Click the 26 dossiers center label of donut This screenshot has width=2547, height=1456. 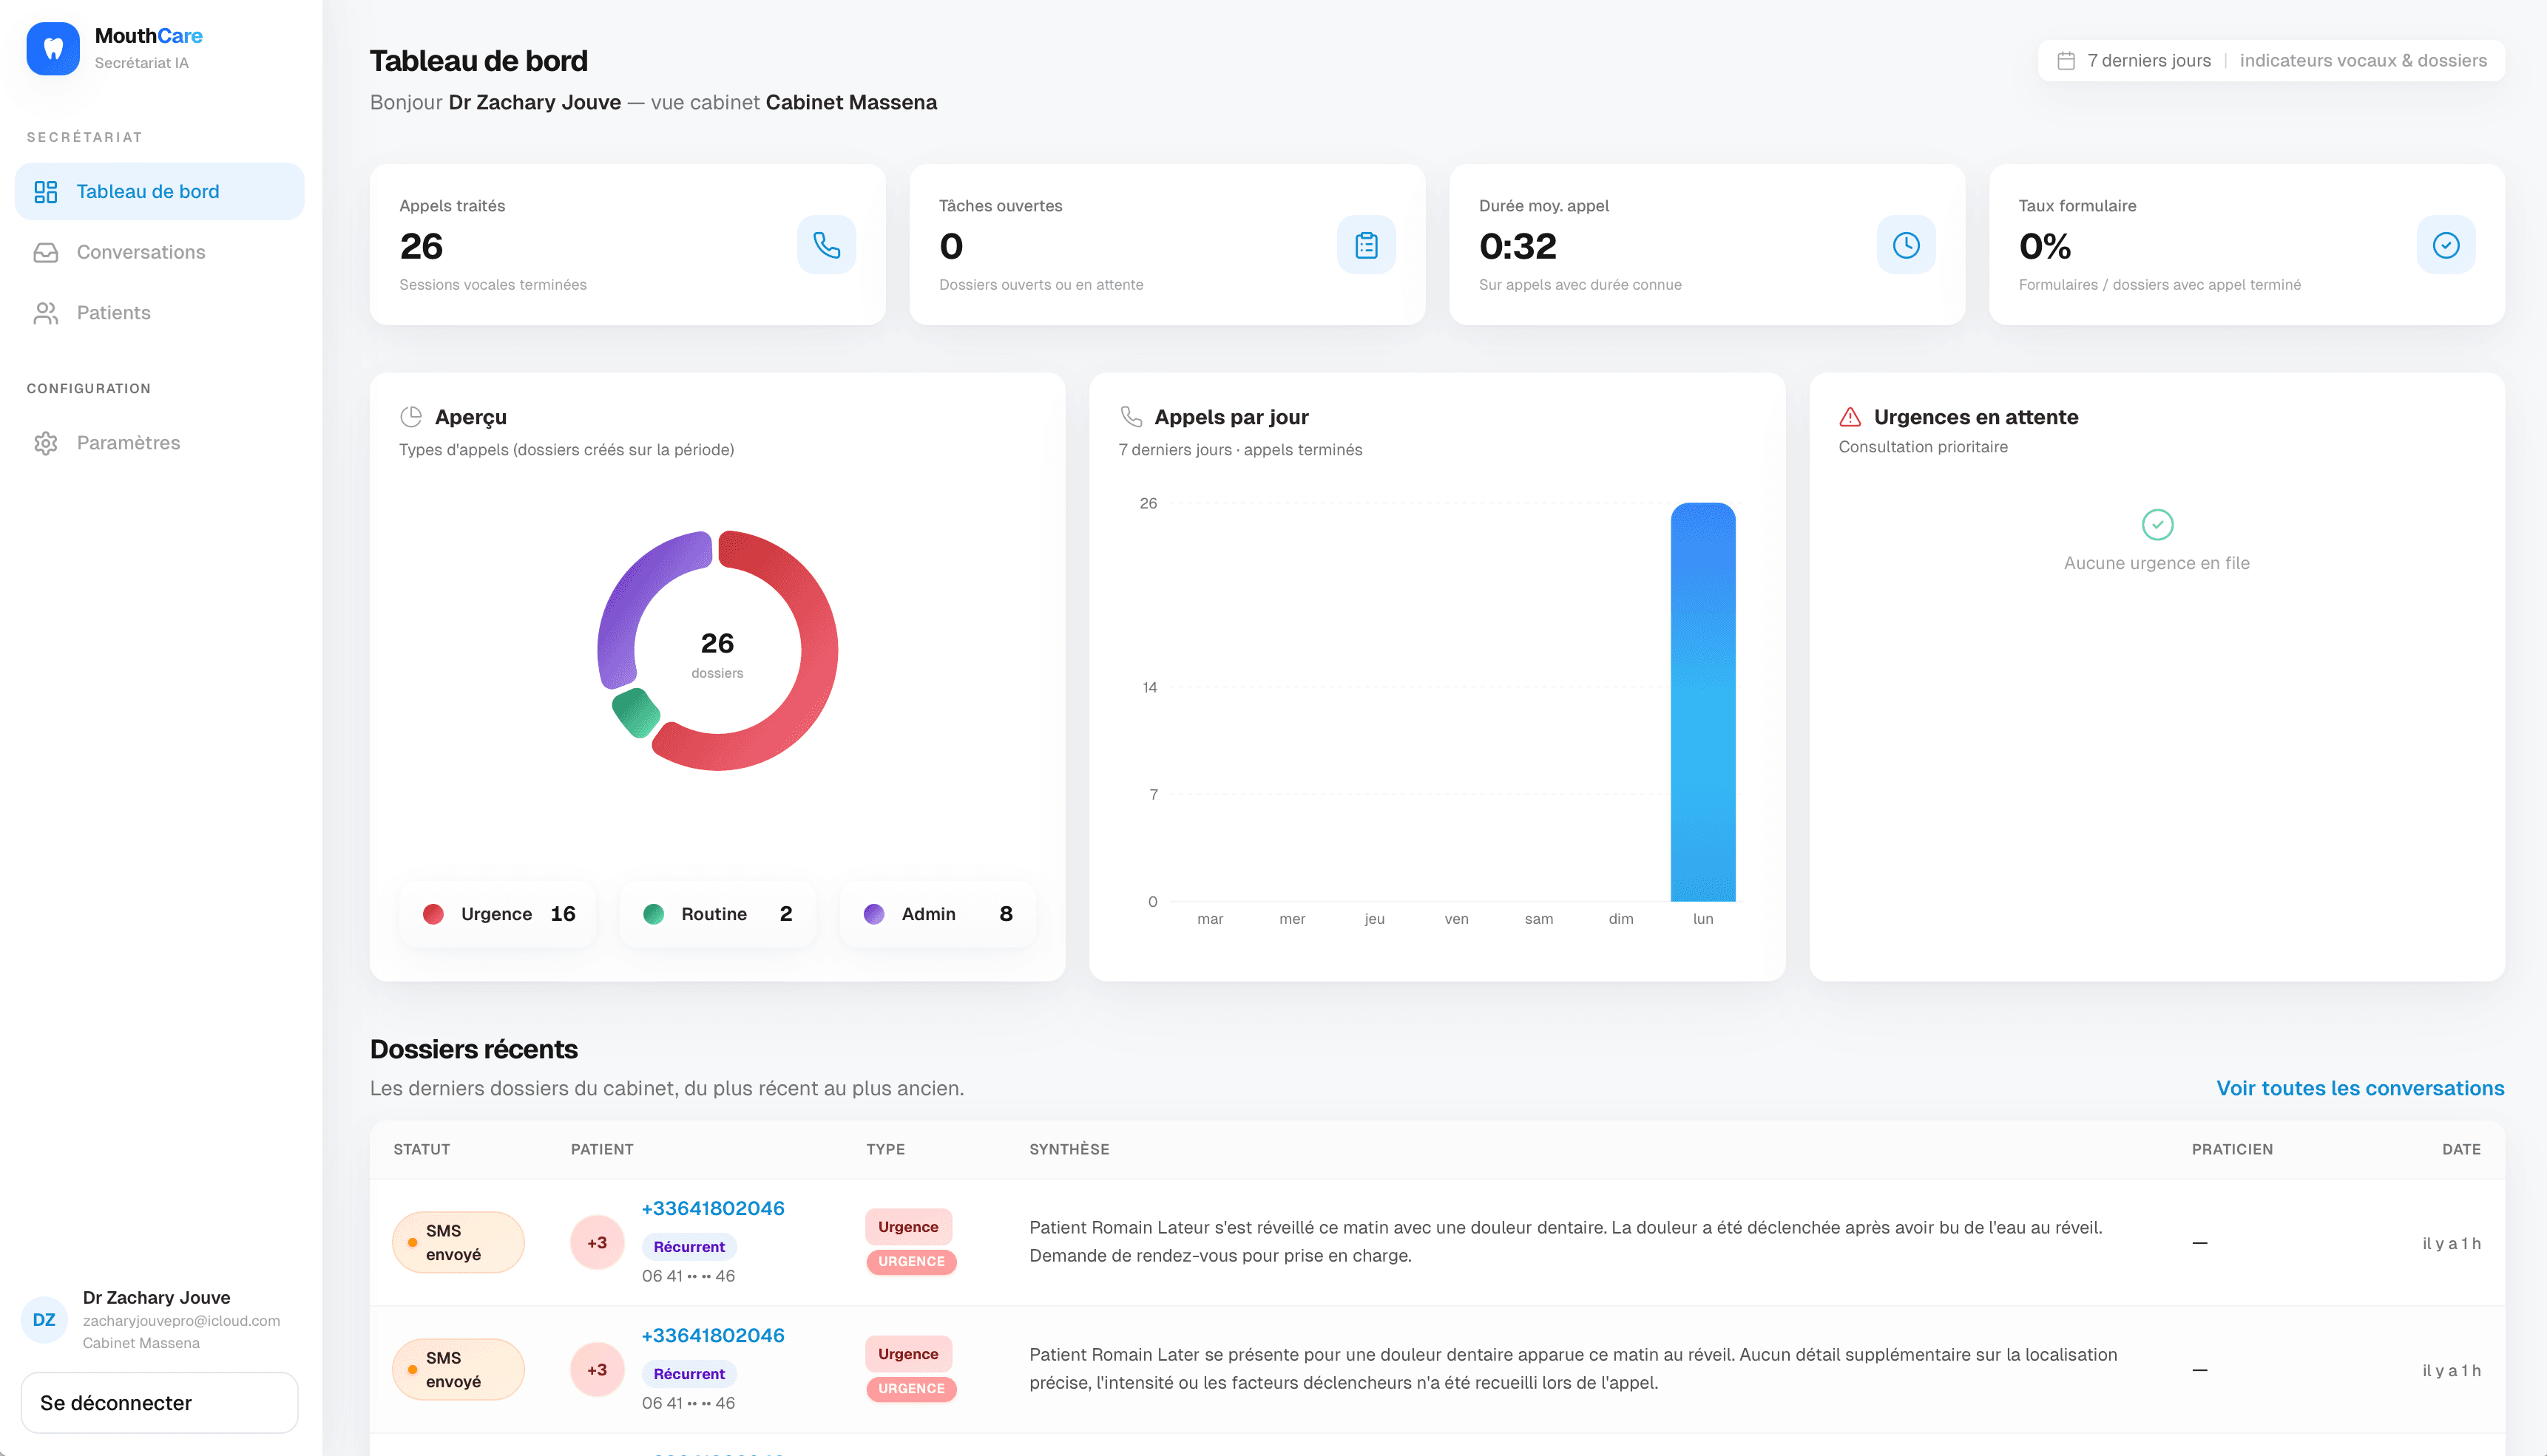click(717, 654)
